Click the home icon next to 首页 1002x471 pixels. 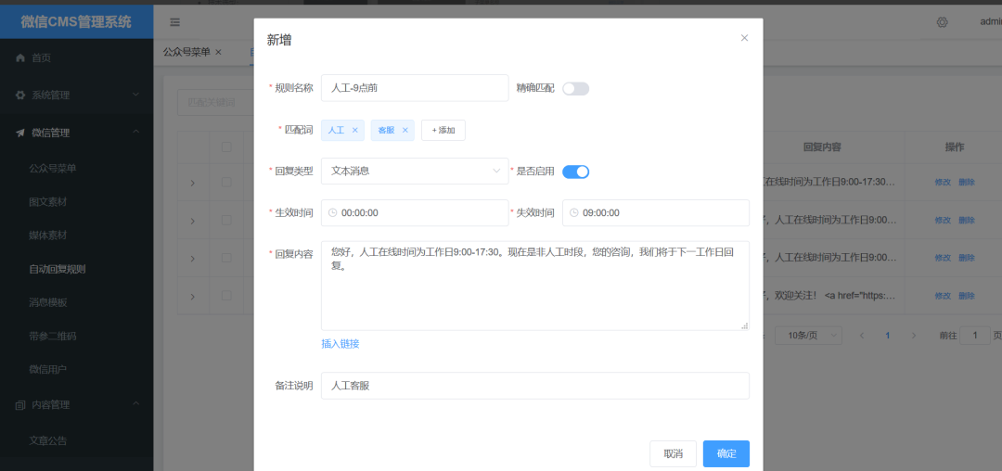coord(20,58)
